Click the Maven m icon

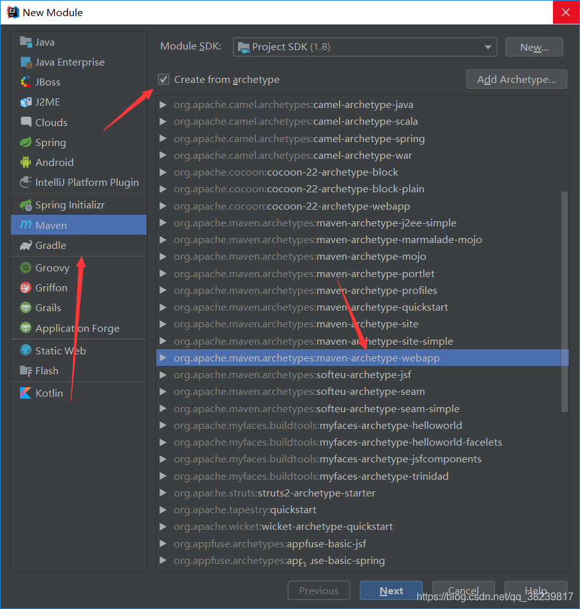coord(26,225)
